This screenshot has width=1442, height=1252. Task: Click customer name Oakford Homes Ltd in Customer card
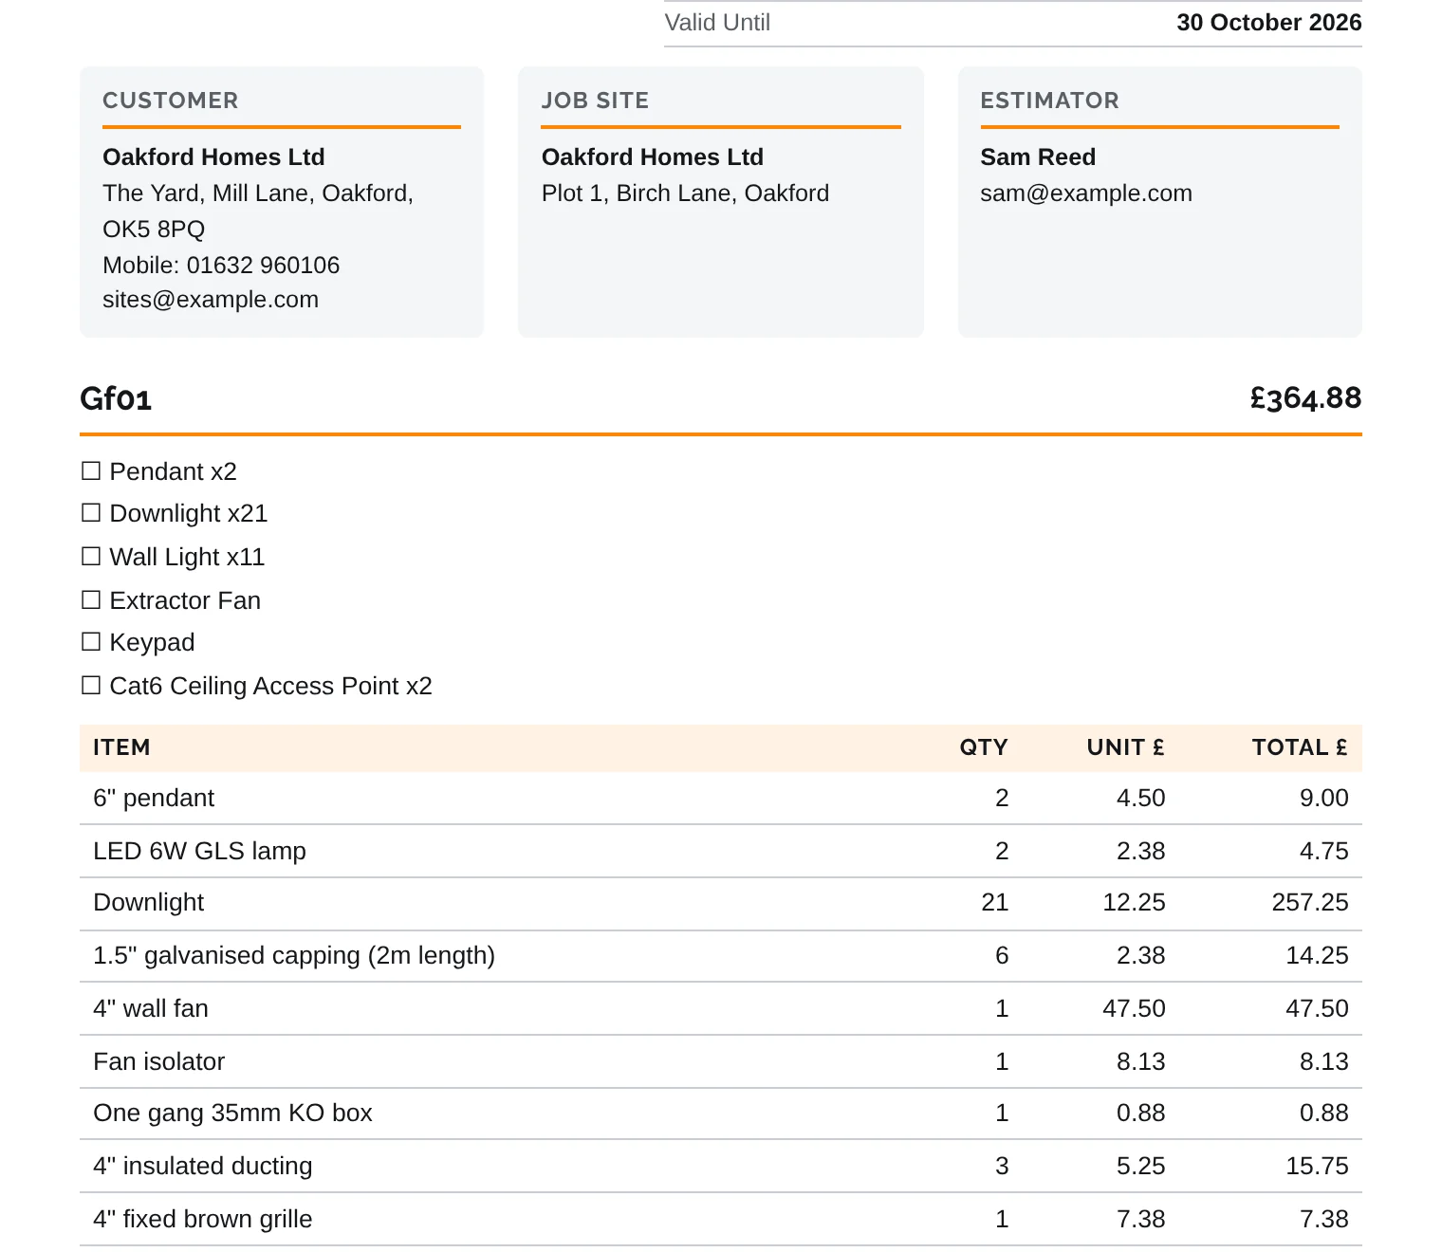[x=213, y=157]
